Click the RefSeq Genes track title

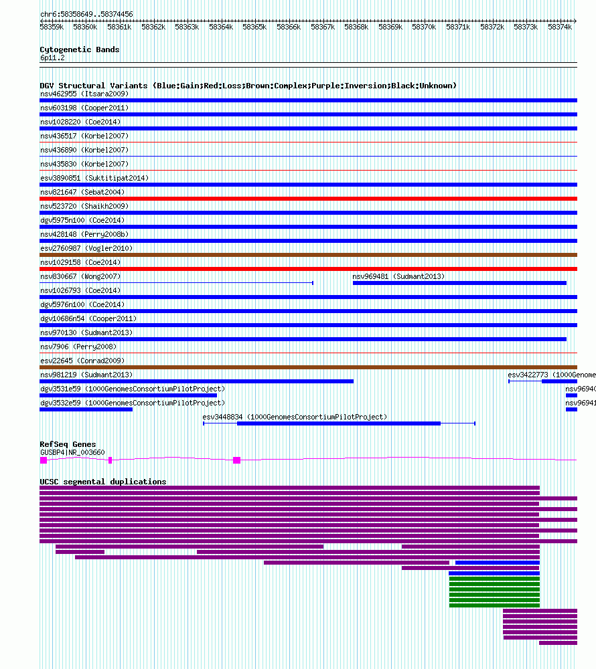(68, 445)
